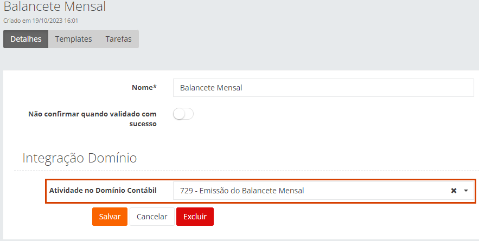Focus the Nome text field
The height and width of the screenshot is (241, 479).
(x=323, y=88)
